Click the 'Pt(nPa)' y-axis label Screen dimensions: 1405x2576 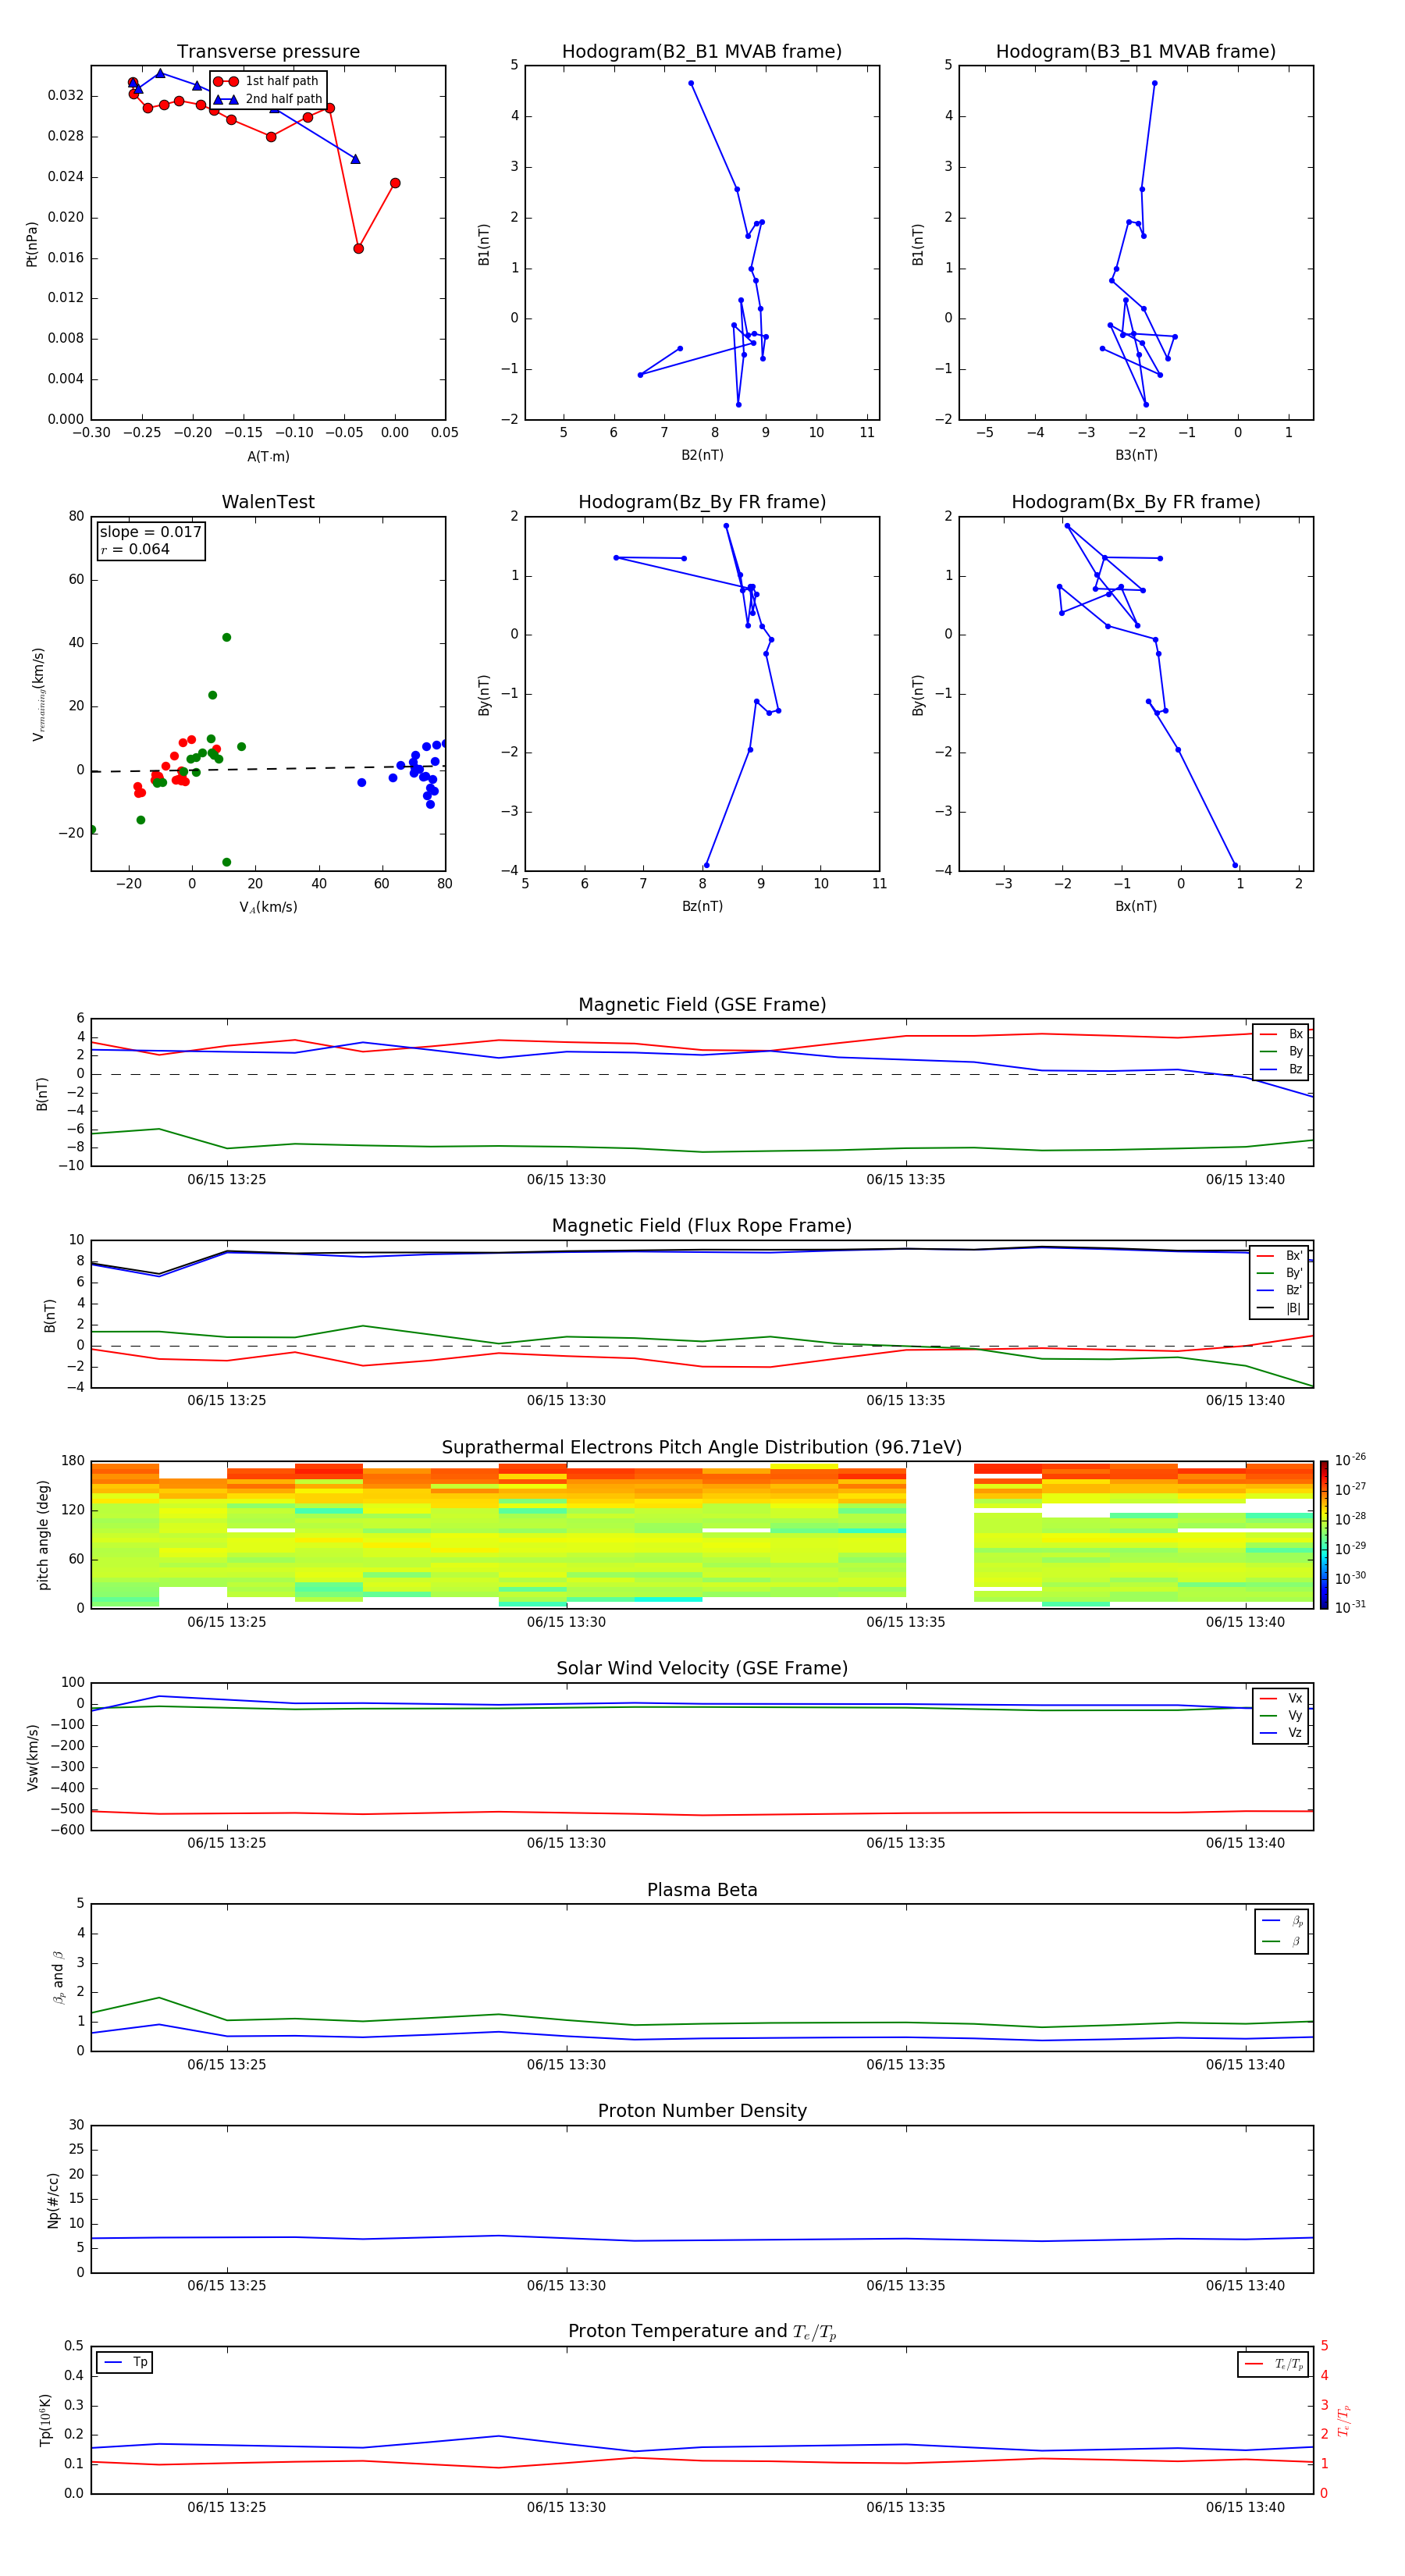tap(32, 244)
